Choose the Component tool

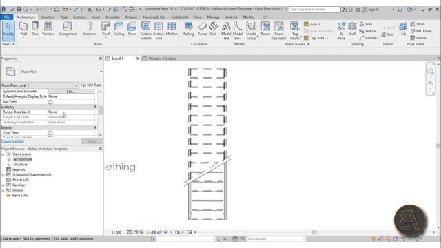coord(68,30)
